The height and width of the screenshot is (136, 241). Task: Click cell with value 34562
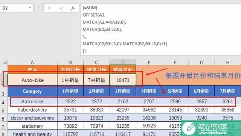149,110
